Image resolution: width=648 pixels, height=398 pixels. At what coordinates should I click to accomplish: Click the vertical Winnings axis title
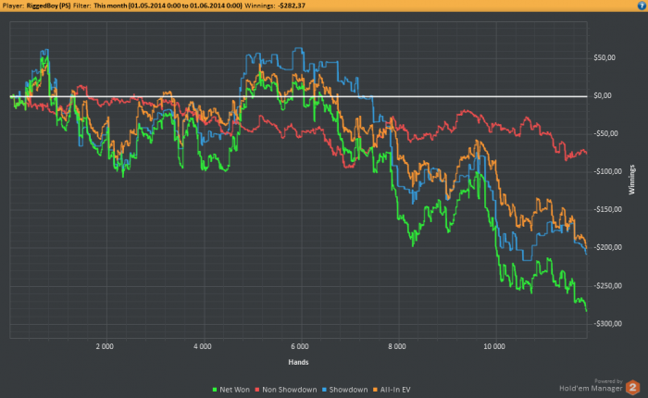point(632,180)
